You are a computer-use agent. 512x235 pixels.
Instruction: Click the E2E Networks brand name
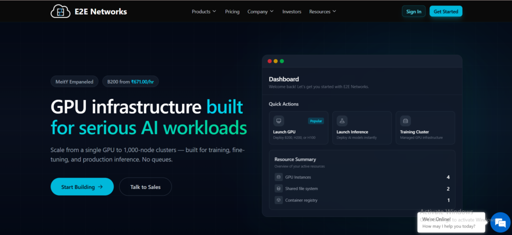pyautogui.click(x=100, y=11)
